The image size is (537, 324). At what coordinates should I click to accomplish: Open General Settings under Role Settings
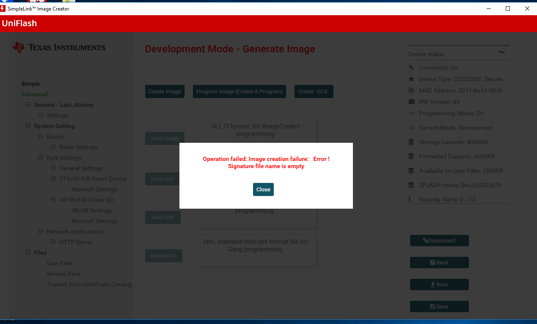(81, 168)
